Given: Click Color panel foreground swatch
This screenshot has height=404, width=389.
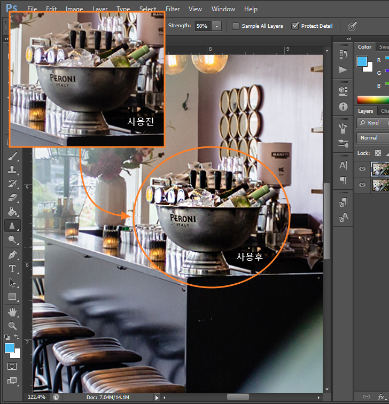Looking at the screenshot, I should (362, 61).
